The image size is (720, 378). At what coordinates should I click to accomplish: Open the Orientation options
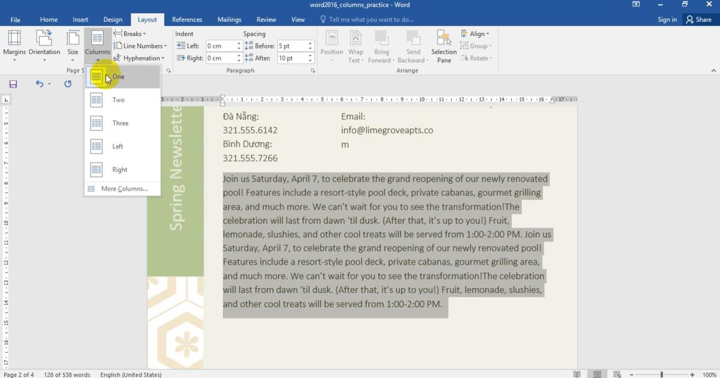44,46
